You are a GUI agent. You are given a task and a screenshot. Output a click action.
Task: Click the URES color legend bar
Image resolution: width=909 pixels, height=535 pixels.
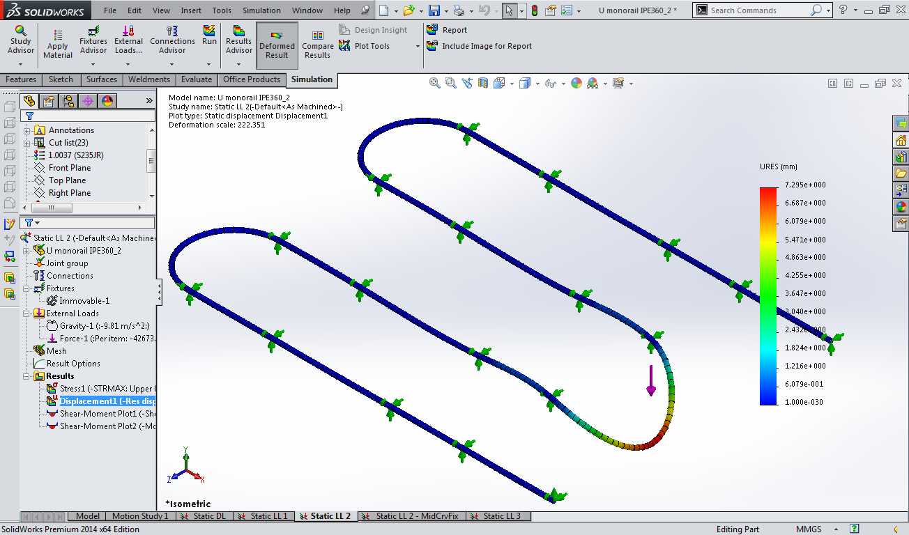[x=769, y=295]
